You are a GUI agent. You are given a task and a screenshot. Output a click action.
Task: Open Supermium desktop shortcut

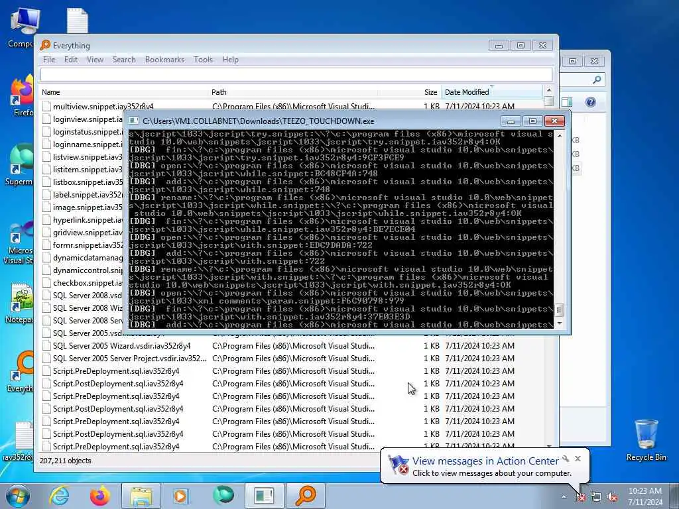[20, 165]
